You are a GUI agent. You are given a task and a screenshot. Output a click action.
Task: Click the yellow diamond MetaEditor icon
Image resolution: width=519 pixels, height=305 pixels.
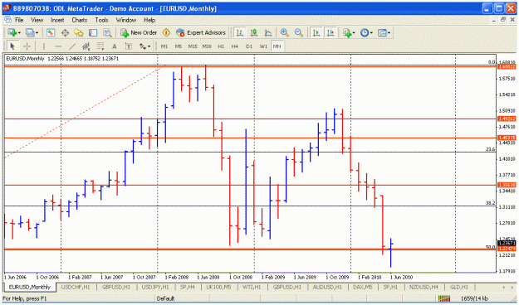tap(166, 32)
